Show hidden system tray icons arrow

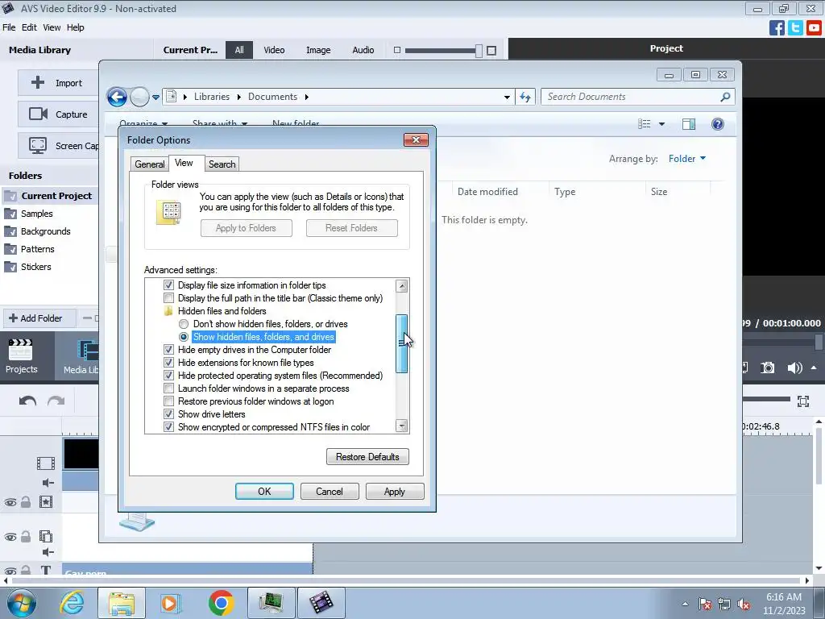(x=685, y=604)
